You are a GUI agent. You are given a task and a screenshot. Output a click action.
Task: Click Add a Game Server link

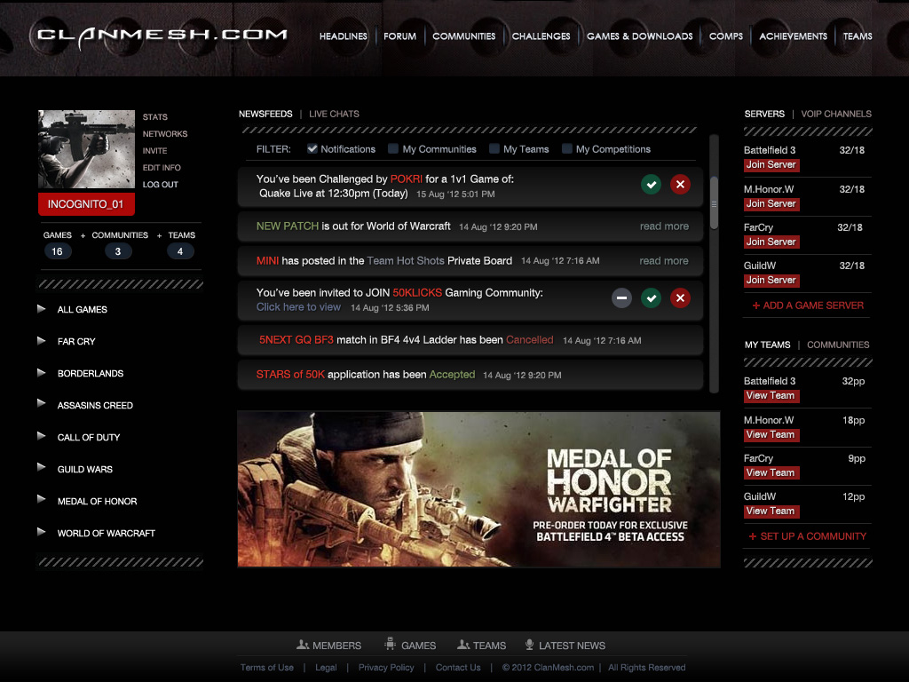point(808,305)
